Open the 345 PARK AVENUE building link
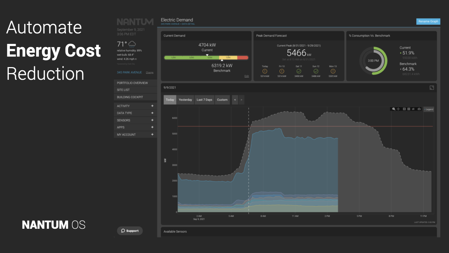449x253 pixels. pyautogui.click(x=129, y=72)
